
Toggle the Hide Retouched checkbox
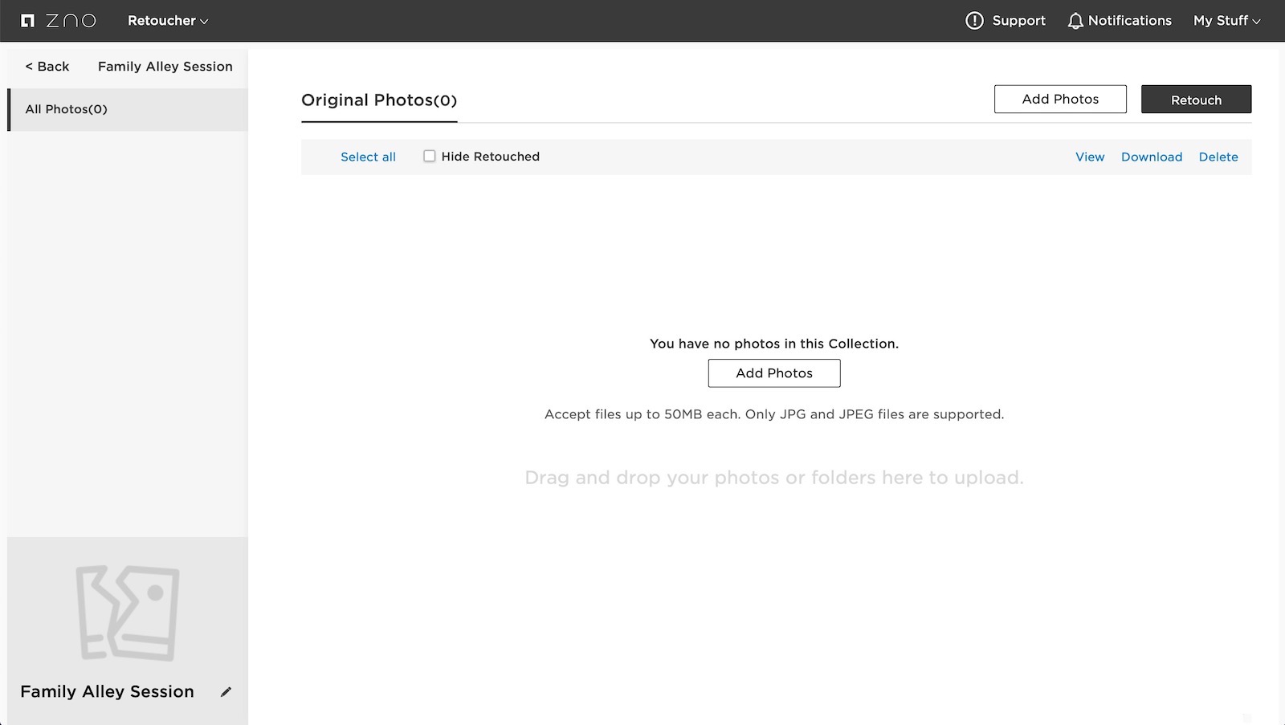430,157
